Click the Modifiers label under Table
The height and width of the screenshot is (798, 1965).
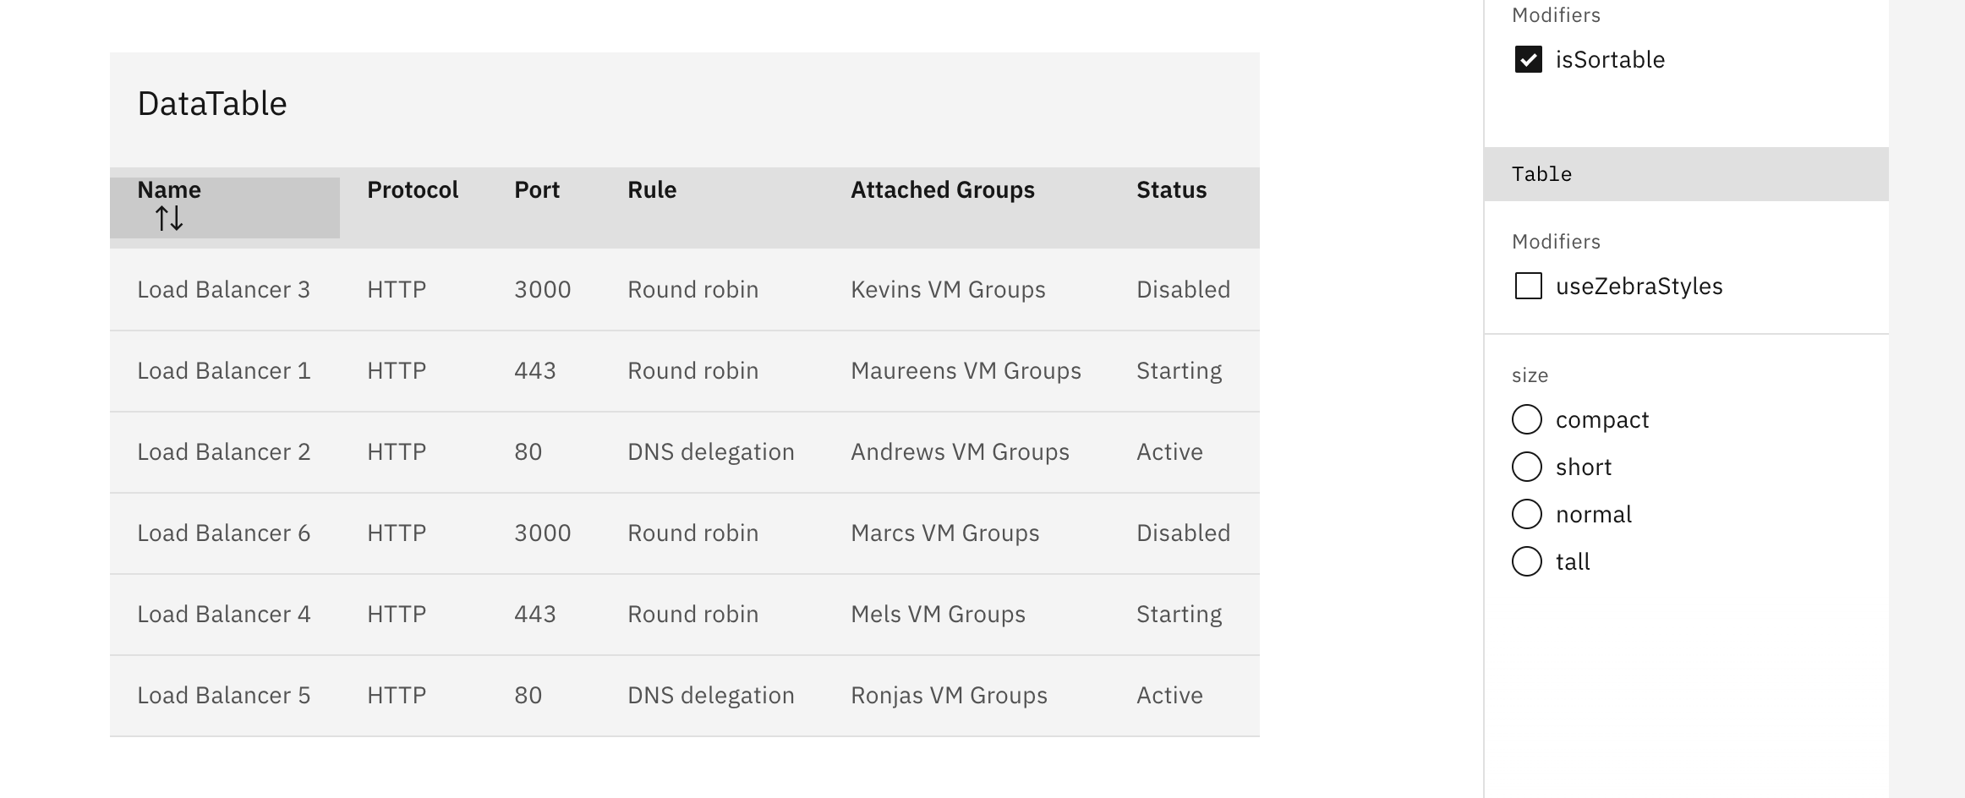tap(1556, 241)
